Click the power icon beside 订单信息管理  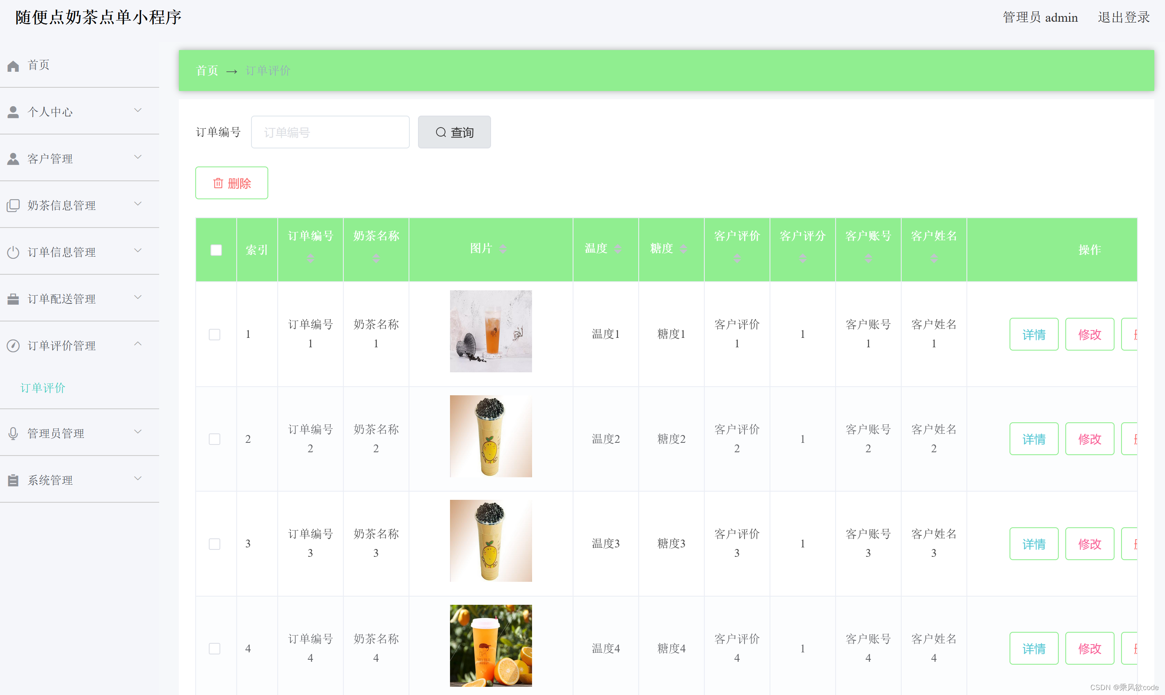coord(13,253)
